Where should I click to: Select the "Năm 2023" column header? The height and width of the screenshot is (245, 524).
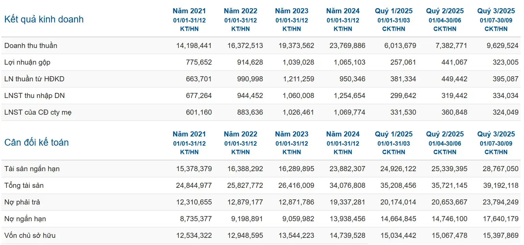[x=292, y=11]
